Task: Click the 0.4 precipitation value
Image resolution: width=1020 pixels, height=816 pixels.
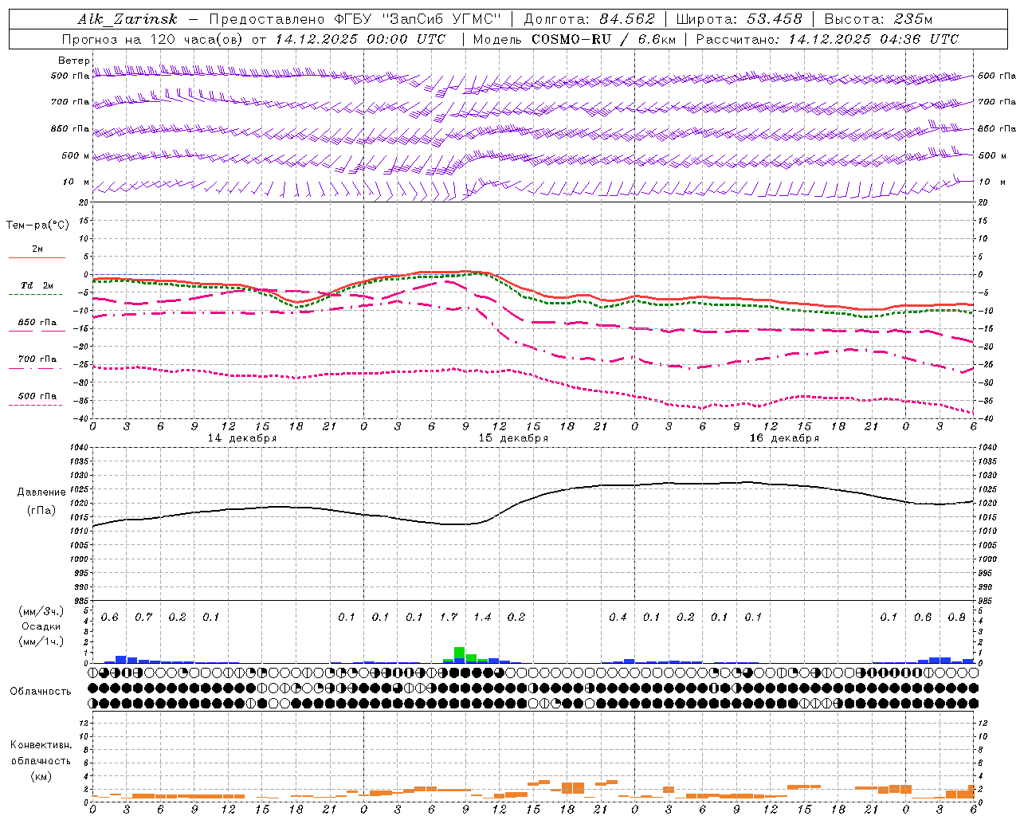Action: click(x=618, y=617)
